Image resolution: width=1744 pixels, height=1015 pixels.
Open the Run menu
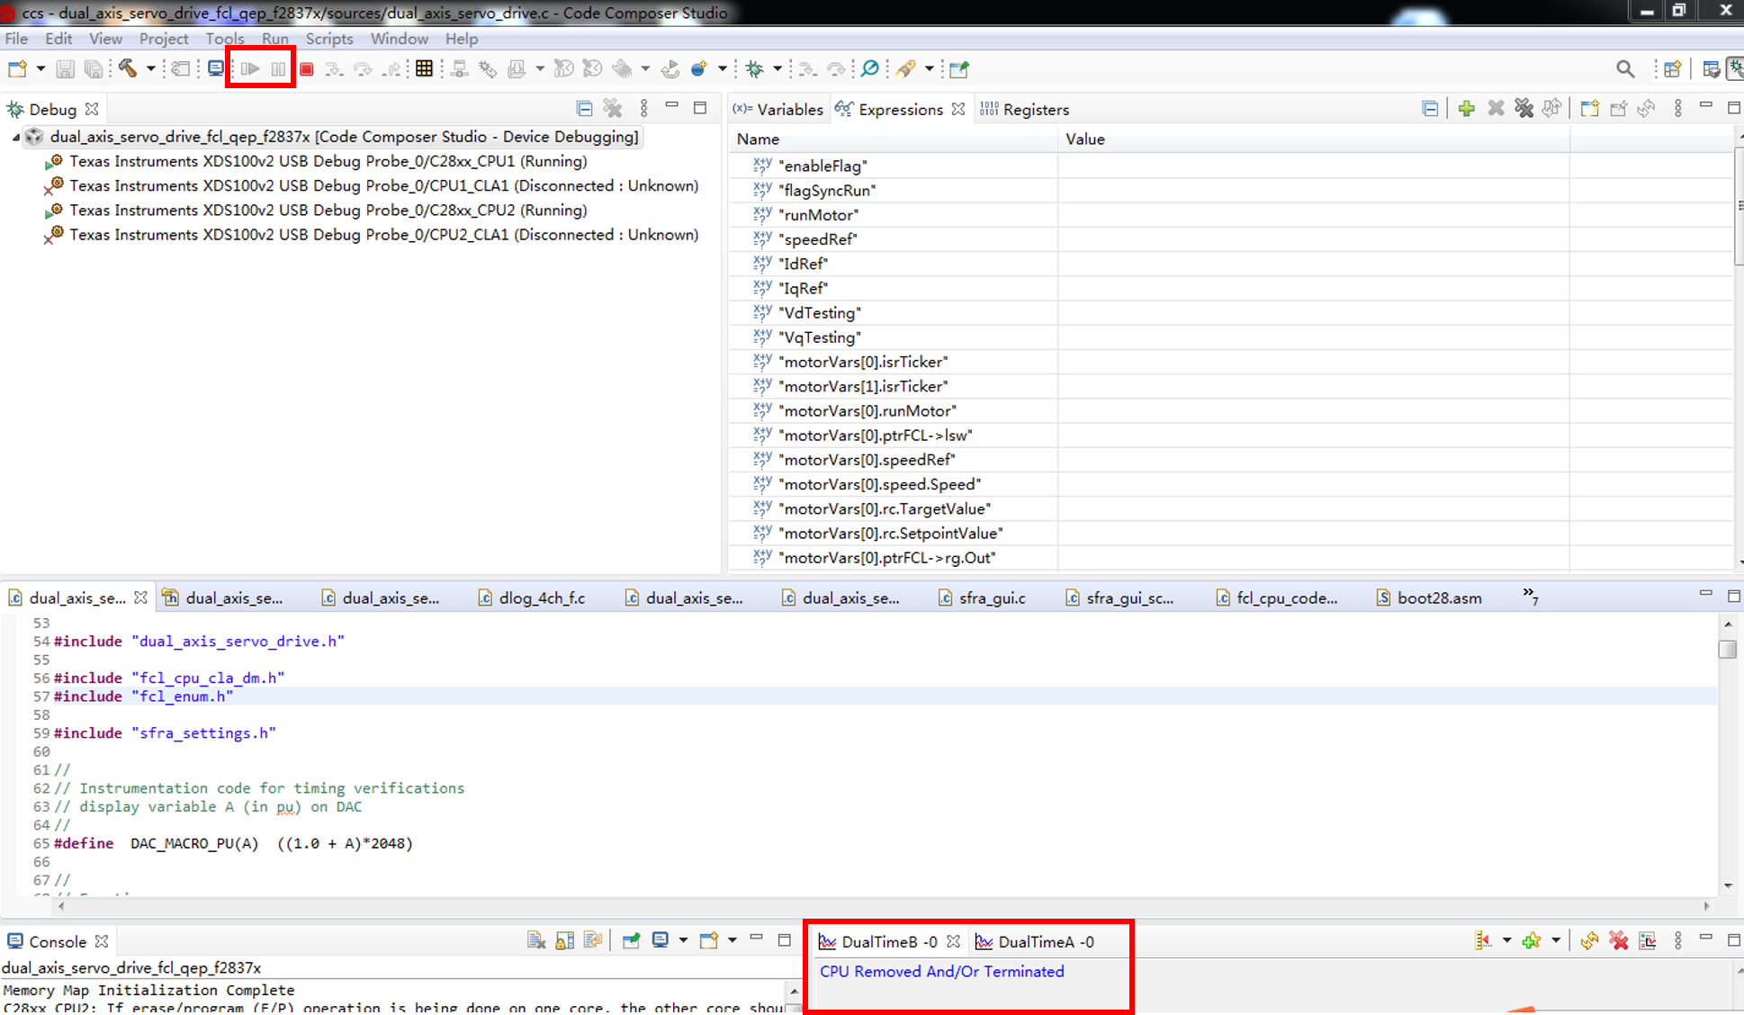coord(274,39)
